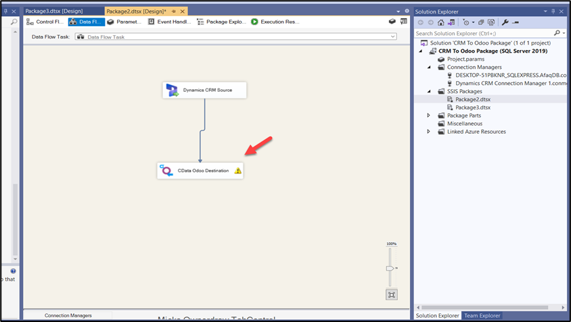Select the Data Flow designer tab
Screen dimensions: 571x322
87,22
